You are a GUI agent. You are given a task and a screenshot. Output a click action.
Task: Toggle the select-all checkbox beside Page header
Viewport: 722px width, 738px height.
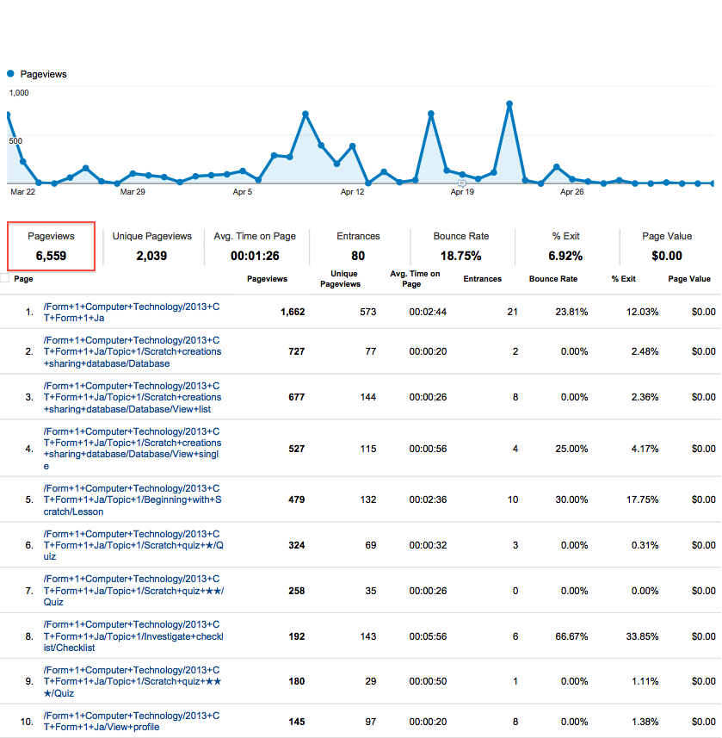5,278
